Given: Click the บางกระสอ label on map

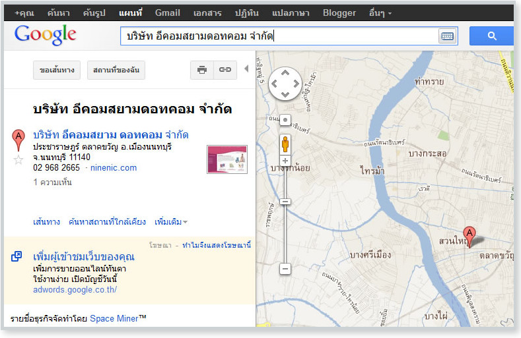Looking at the screenshot, I should pos(427,154).
